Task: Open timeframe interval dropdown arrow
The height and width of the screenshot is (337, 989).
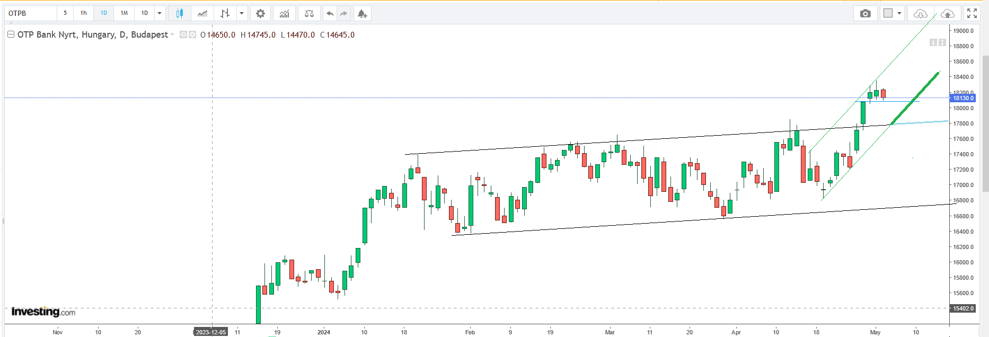Action: (x=160, y=13)
